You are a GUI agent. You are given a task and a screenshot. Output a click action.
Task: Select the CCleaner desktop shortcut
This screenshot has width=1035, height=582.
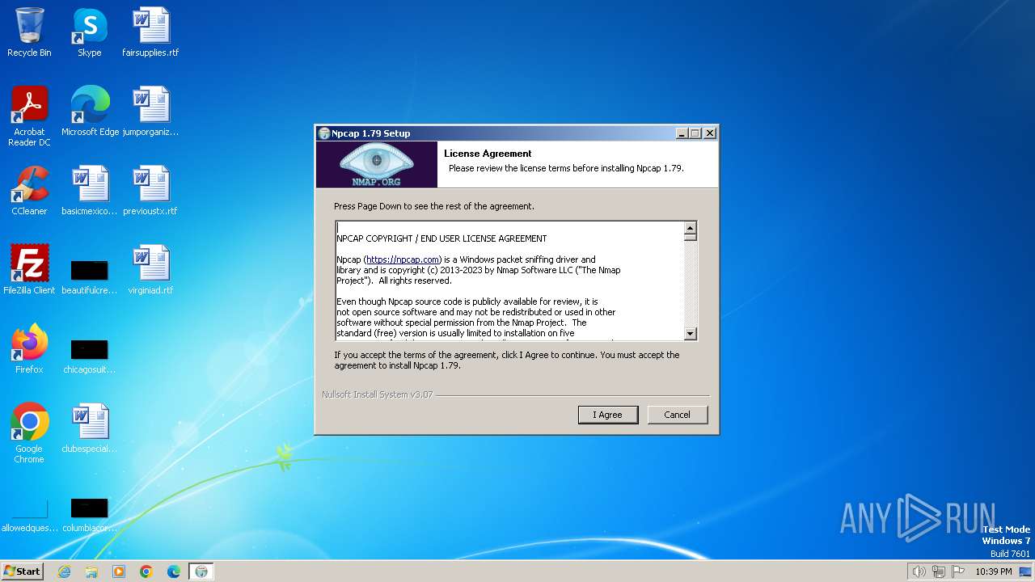pos(29,191)
